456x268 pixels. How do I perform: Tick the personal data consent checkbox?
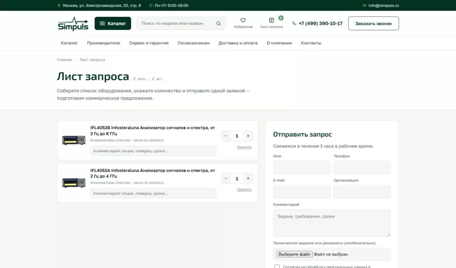(277, 266)
